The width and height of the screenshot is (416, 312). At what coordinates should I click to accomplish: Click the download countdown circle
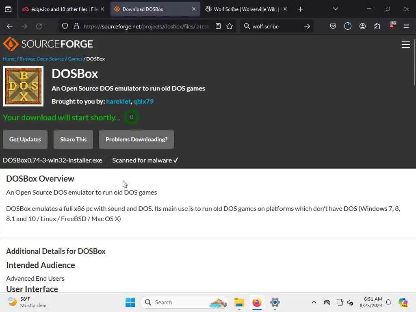[131, 117]
